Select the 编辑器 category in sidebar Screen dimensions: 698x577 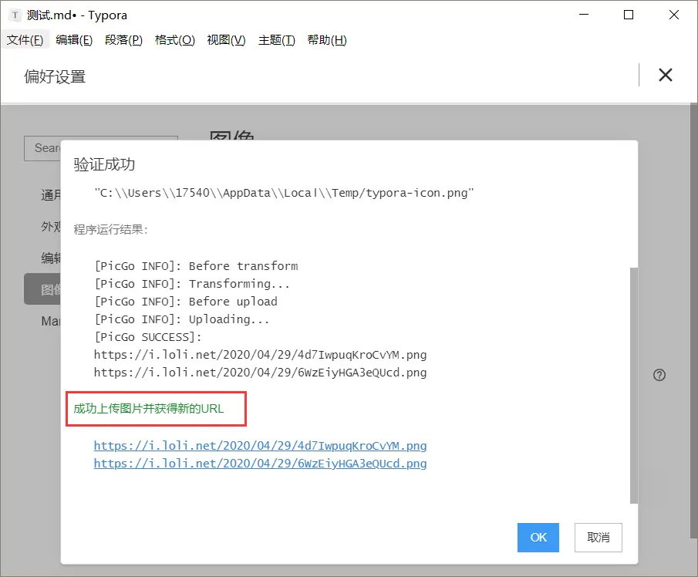pos(51,258)
